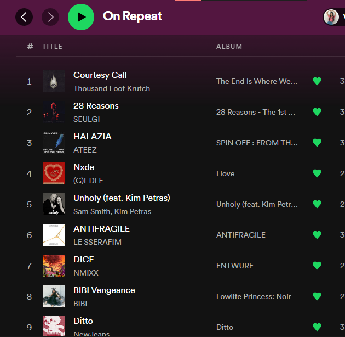The image size is (345, 337).
Task: Open the Thousand Foot Krutch artist link
Action: pyautogui.click(x=112, y=89)
